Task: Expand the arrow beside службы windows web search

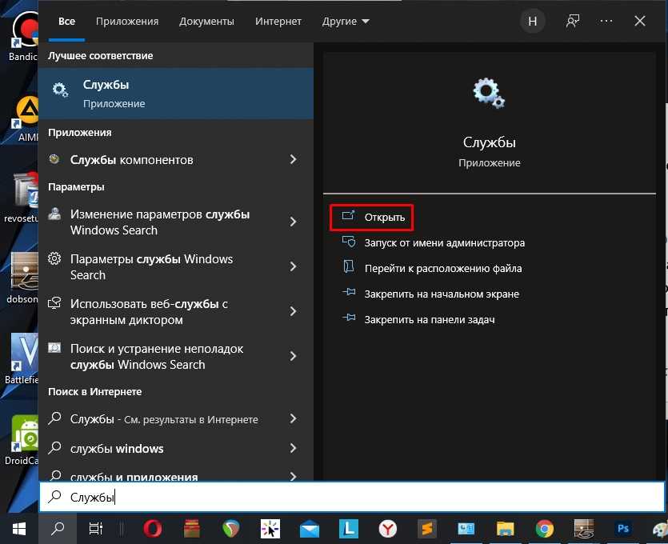Action: pyautogui.click(x=294, y=448)
